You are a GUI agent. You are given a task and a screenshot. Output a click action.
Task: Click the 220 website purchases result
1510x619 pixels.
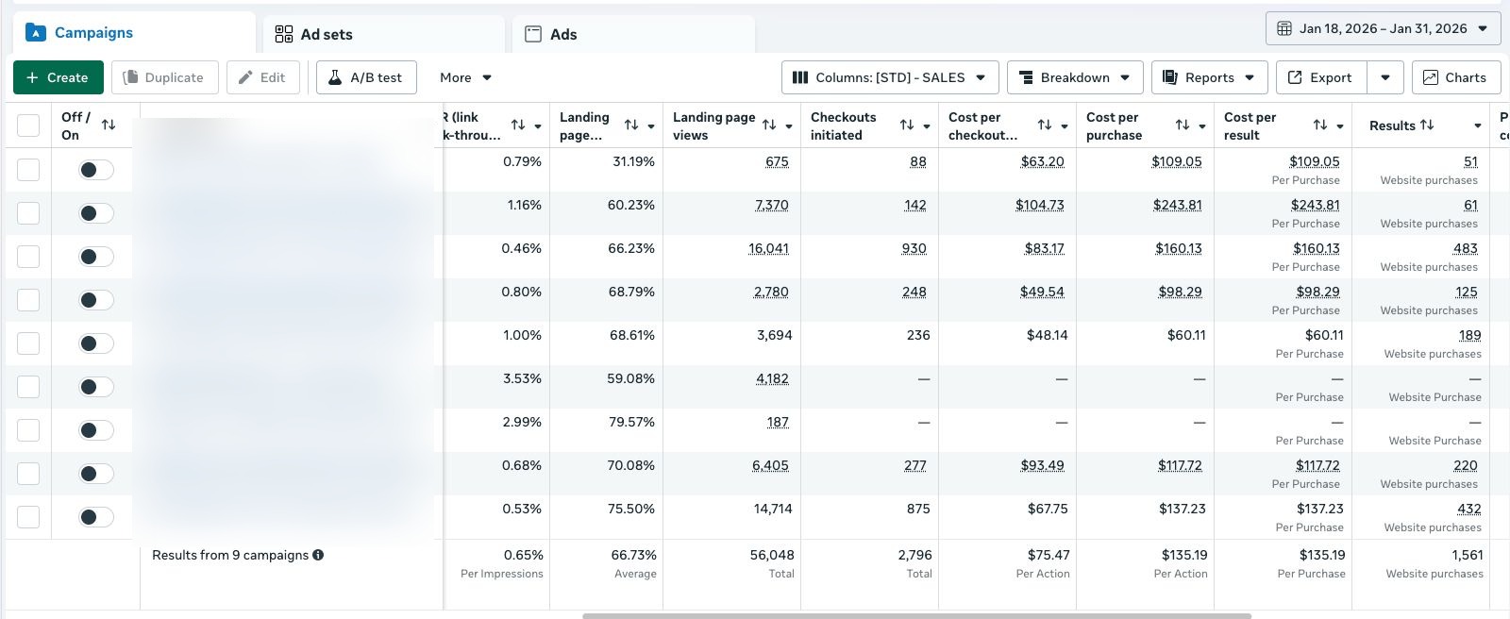(x=1466, y=465)
